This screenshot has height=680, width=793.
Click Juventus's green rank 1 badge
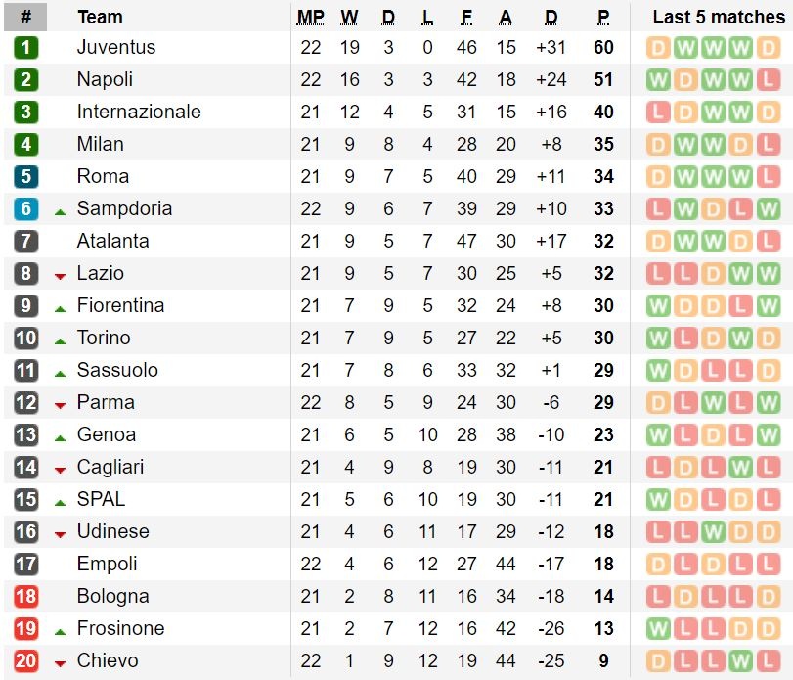(26, 48)
